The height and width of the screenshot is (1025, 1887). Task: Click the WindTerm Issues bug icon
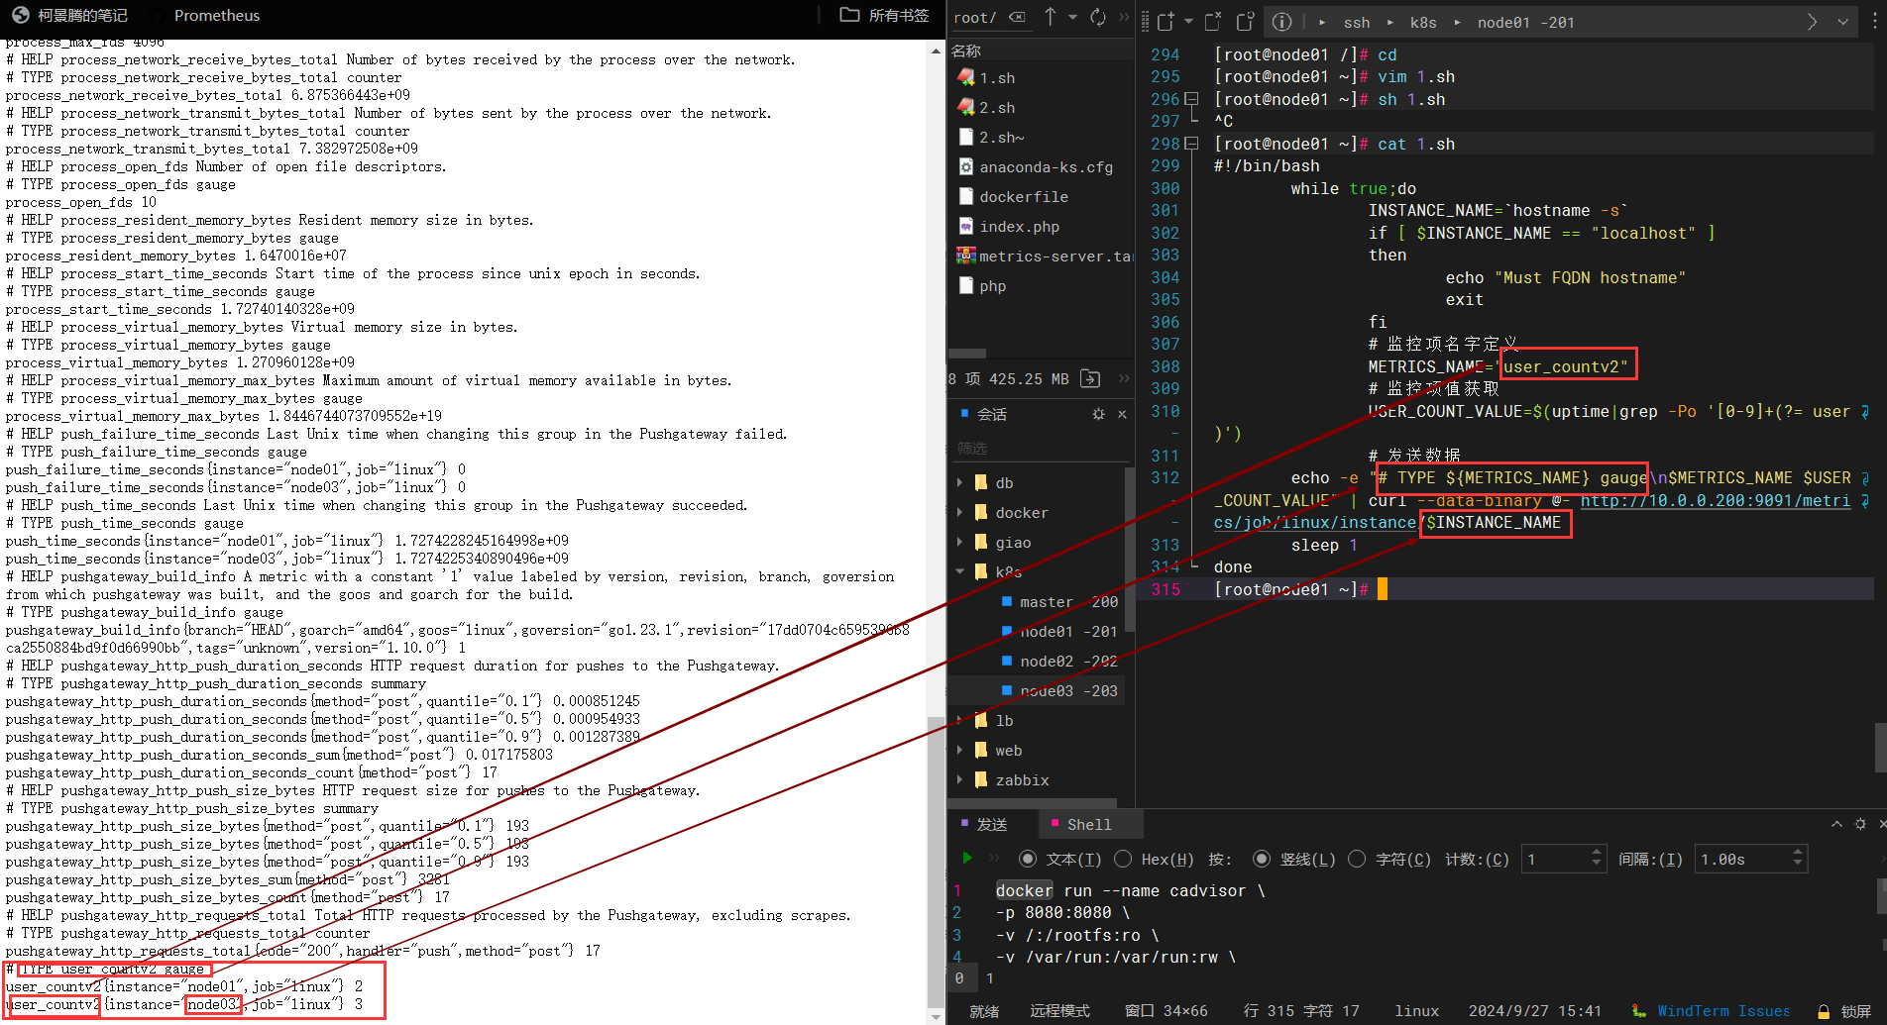(x=1639, y=1011)
